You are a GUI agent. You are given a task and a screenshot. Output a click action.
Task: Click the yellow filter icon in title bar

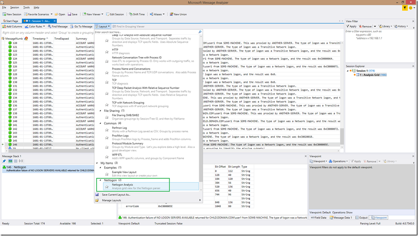[405, 8]
